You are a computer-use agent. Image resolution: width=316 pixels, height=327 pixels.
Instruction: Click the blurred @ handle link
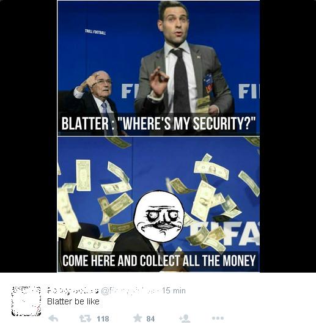[130, 290]
